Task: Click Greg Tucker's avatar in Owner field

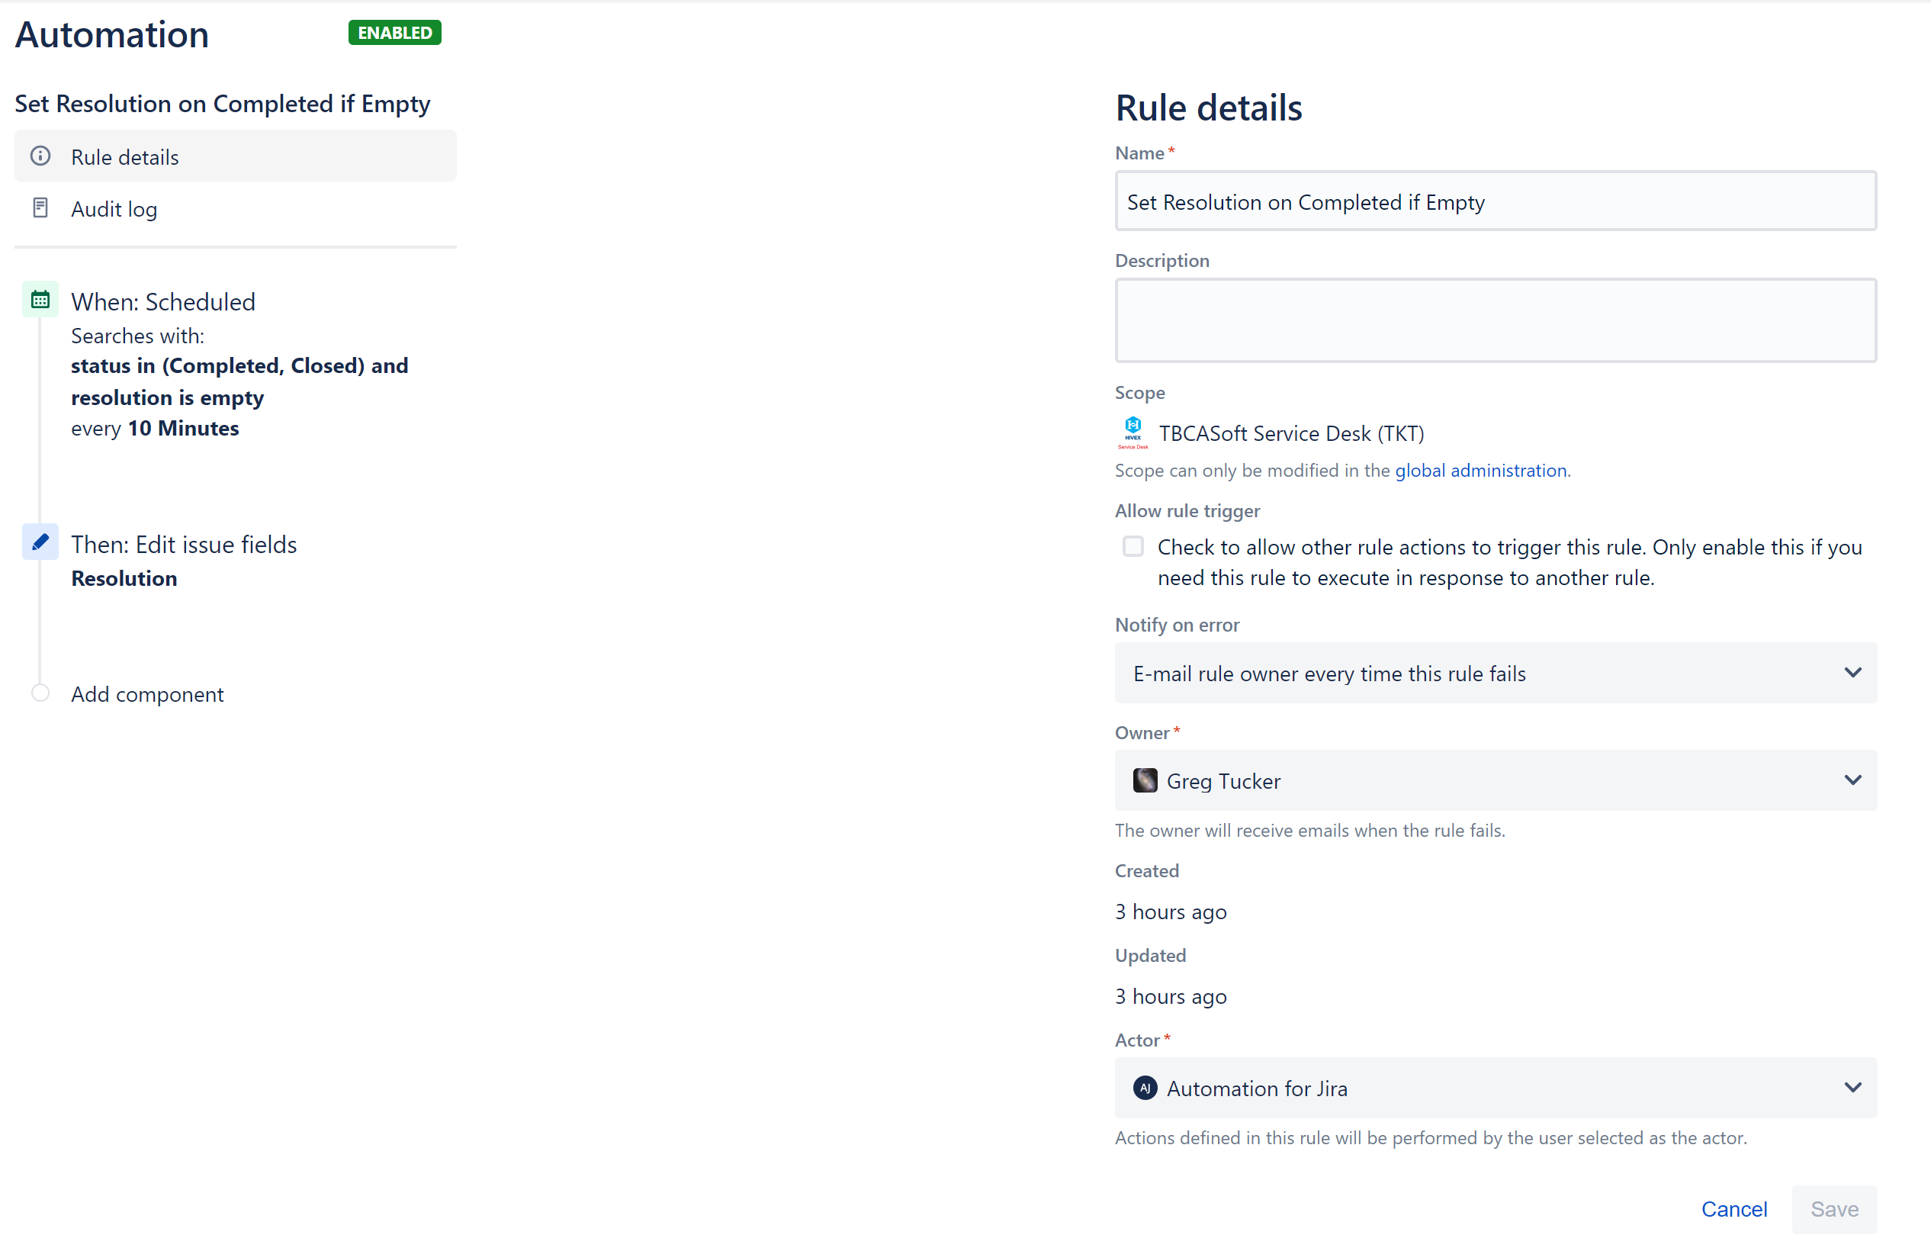Action: point(1145,781)
